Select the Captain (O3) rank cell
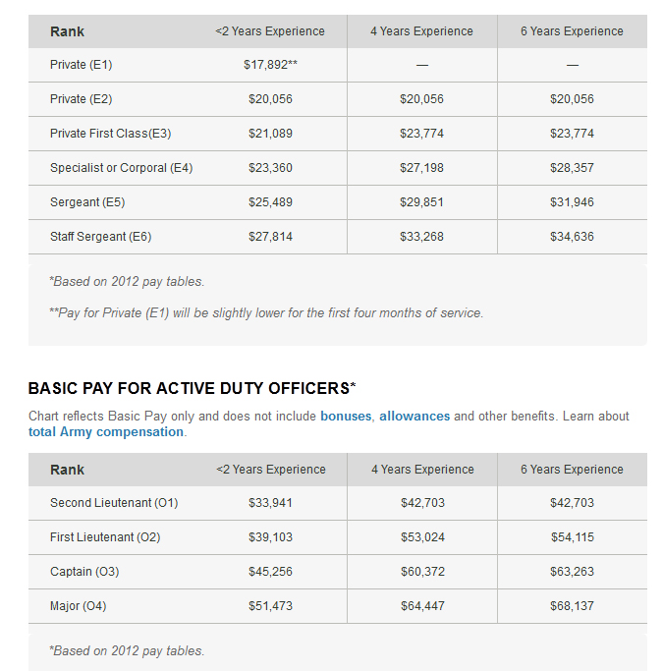This screenshot has height=671, width=663. tap(84, 572)
